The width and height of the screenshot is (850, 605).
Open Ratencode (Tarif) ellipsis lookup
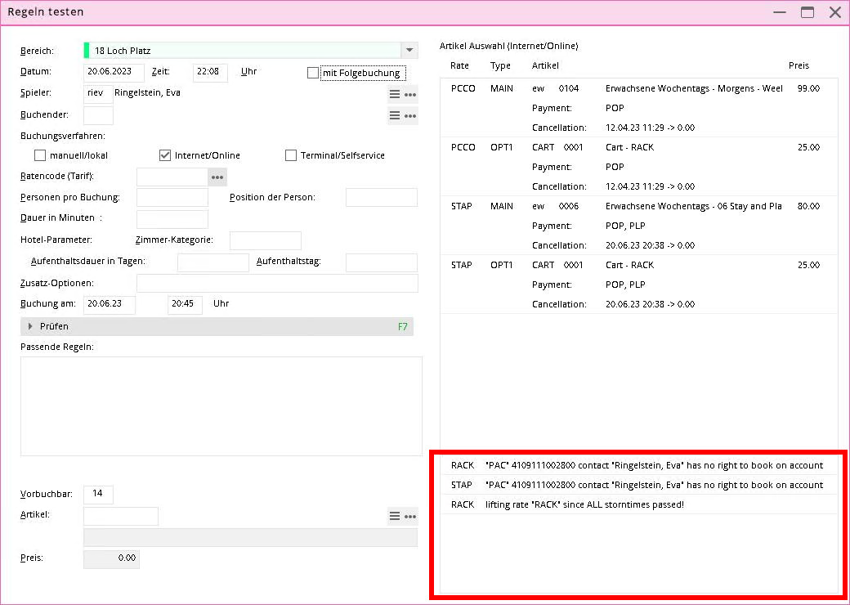(217, 177)
